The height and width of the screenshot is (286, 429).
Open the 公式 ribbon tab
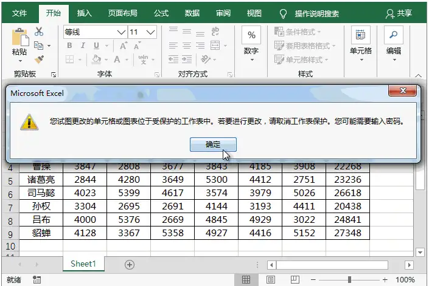pos(161,13)
